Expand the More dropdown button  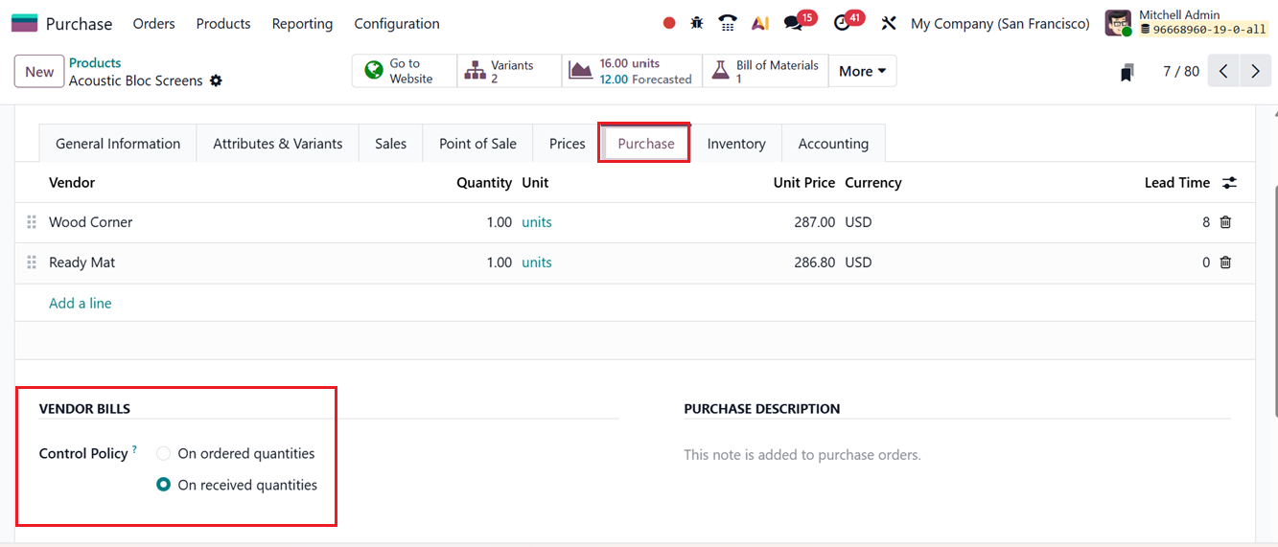click(x=862, y=71)
